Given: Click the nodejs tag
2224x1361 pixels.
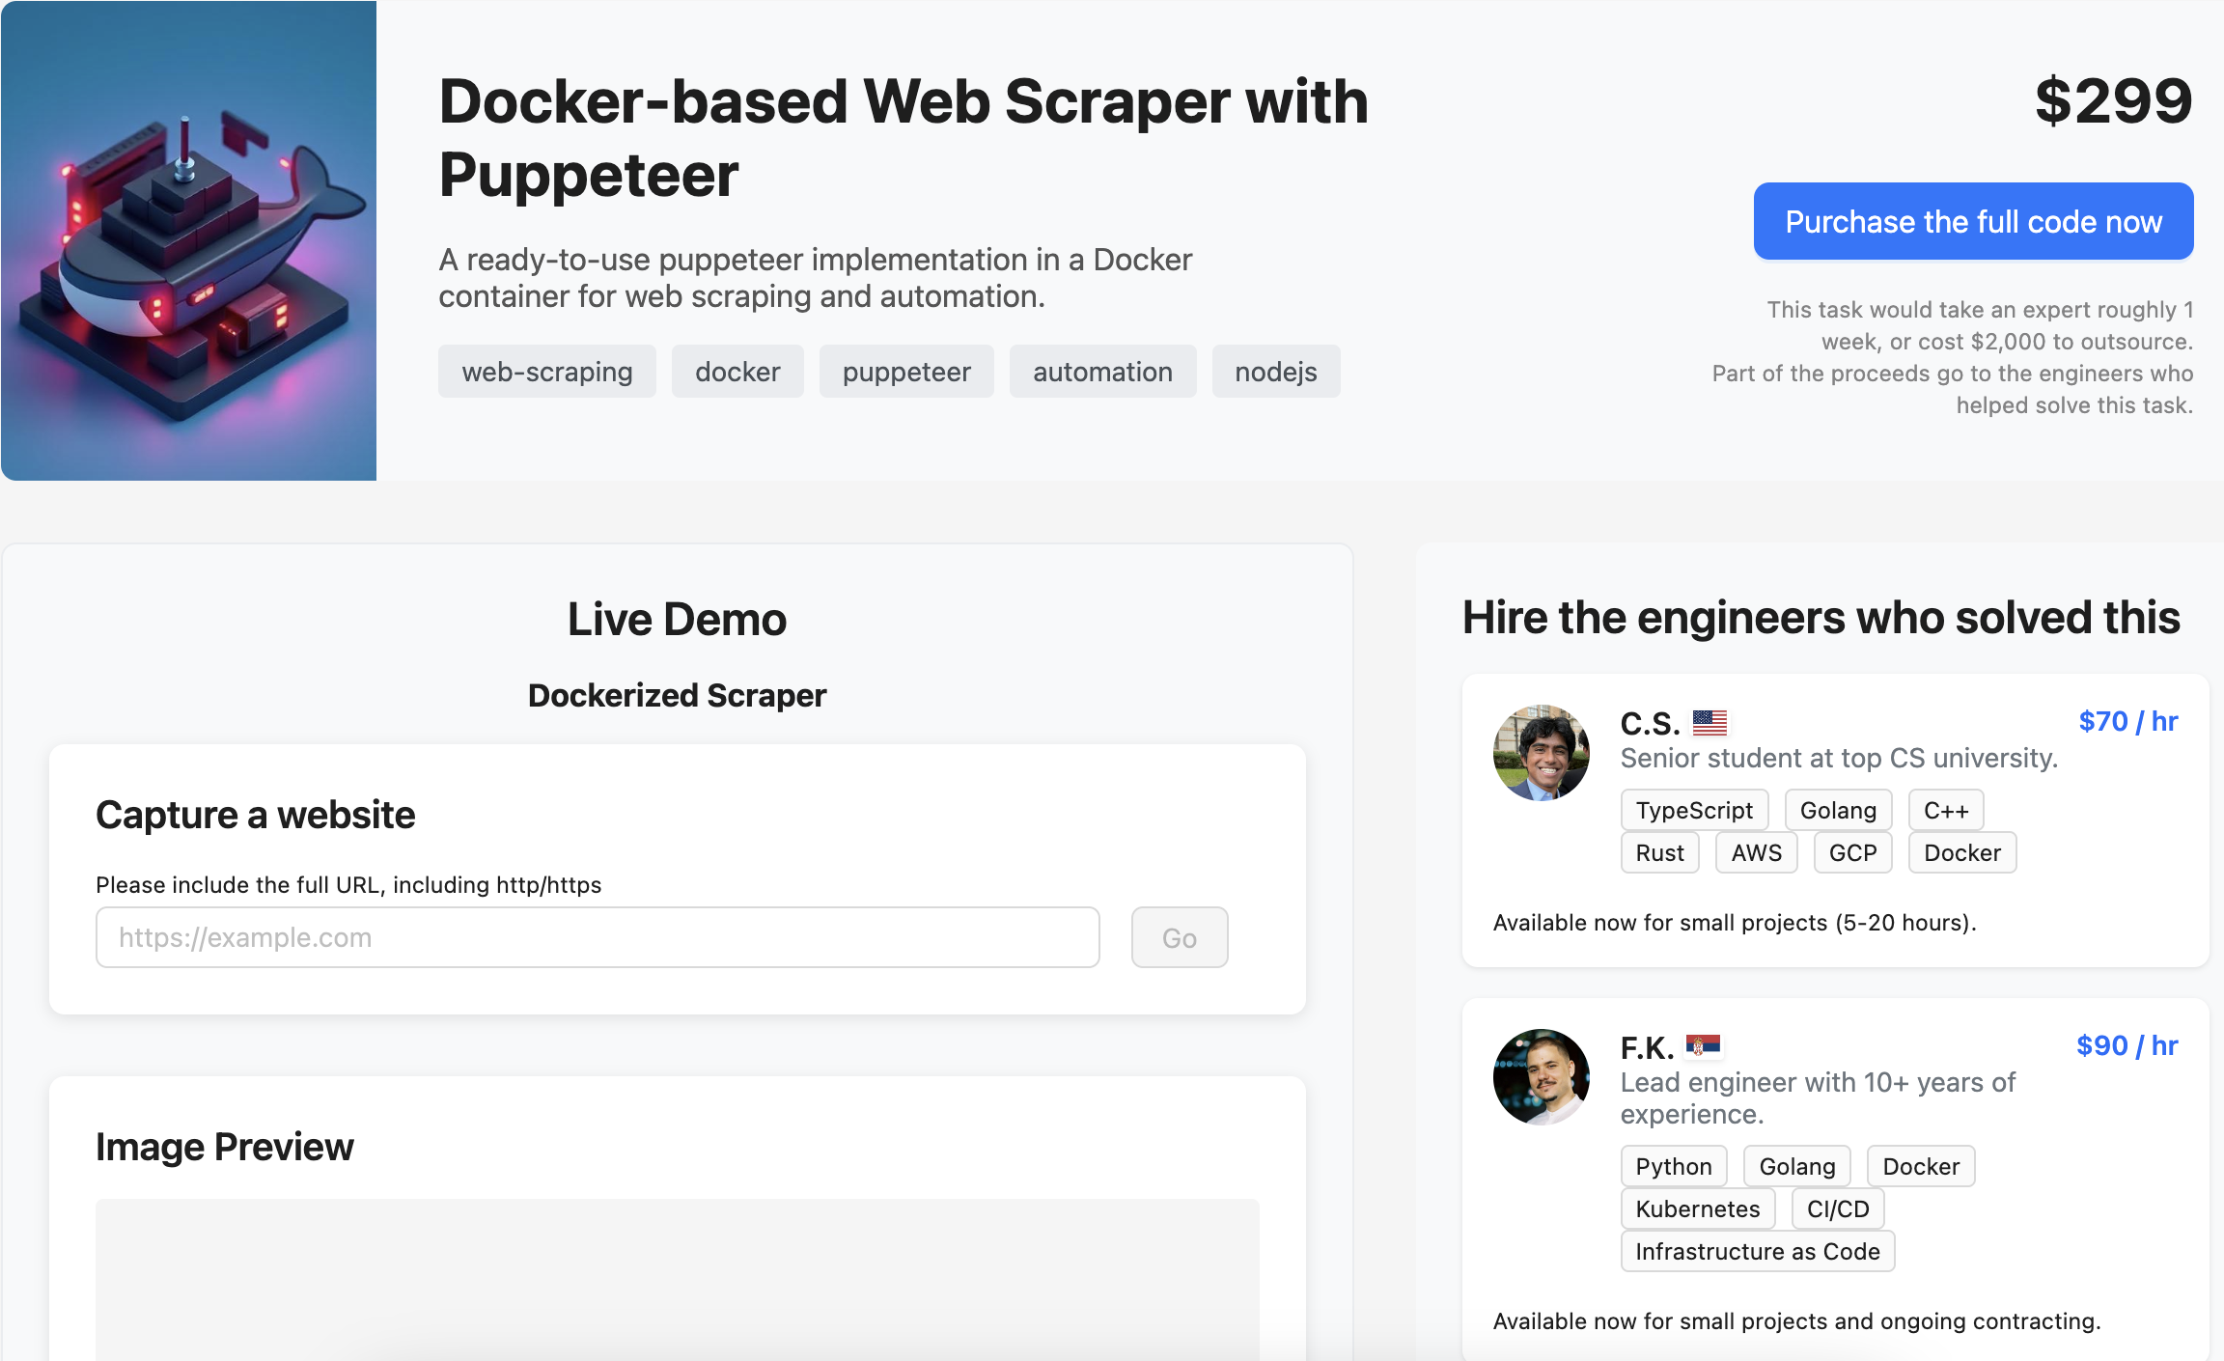Looking at the screenshot, I should tap(1275, 372).
